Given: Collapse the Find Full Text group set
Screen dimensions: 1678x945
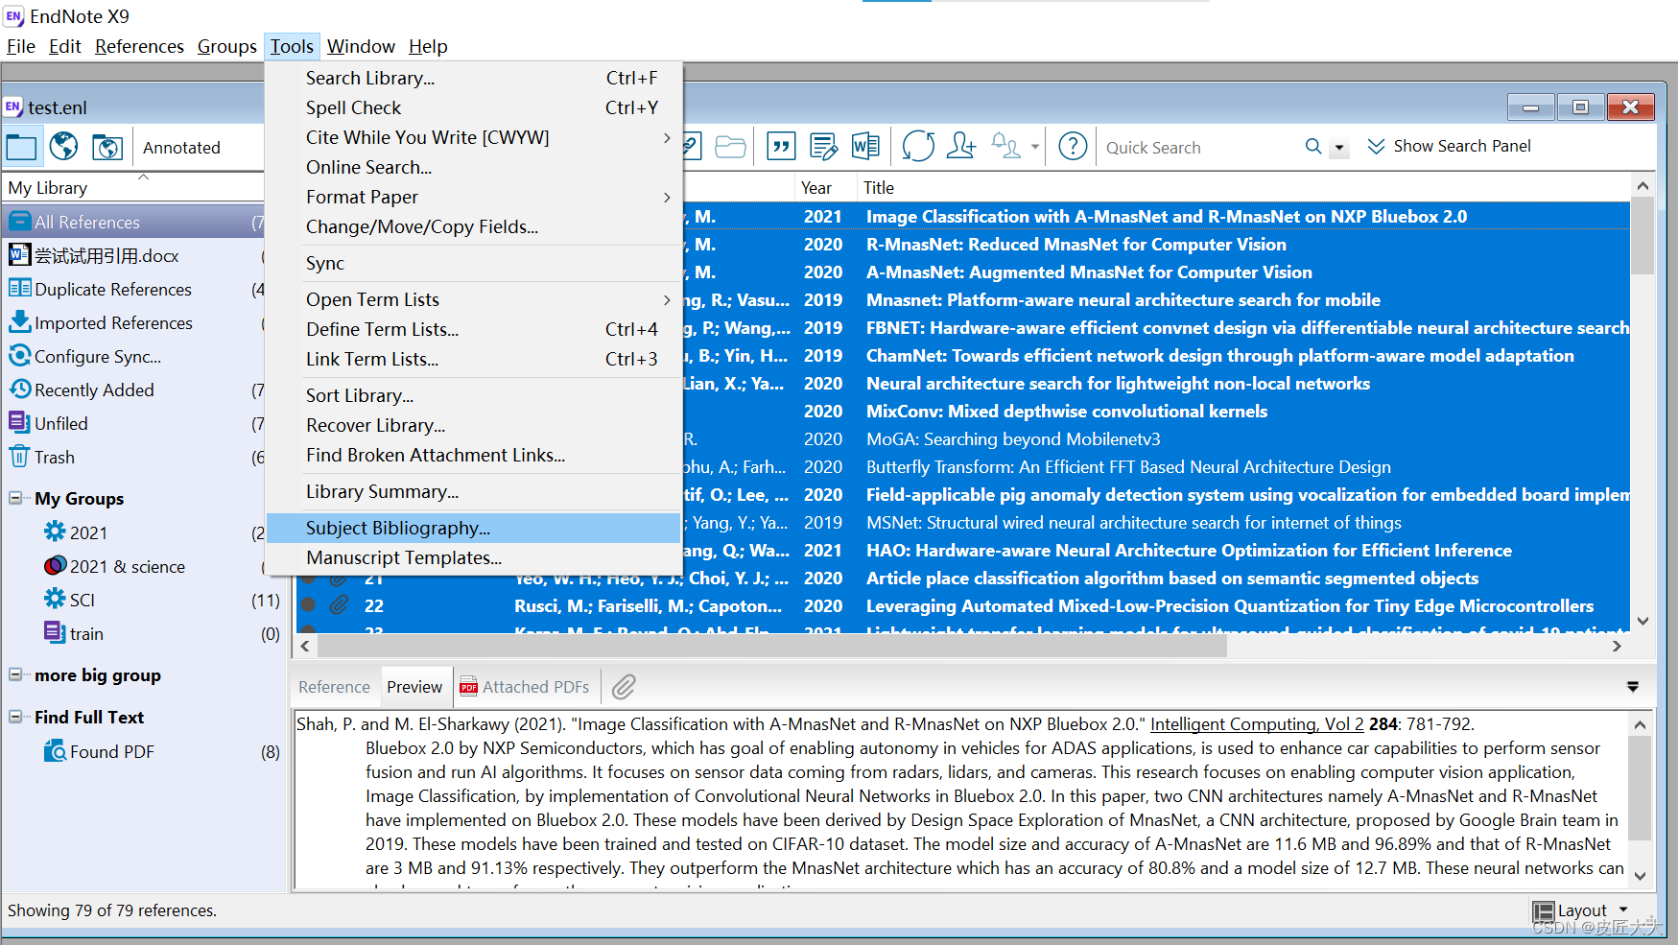Looking at the screenshot, I should click(15, 717).
